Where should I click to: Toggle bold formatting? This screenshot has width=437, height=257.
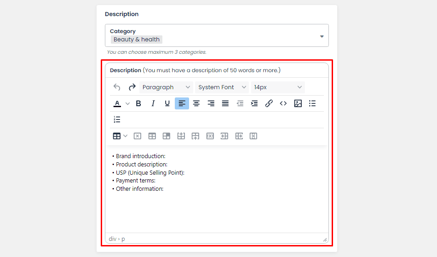point(138,103)
